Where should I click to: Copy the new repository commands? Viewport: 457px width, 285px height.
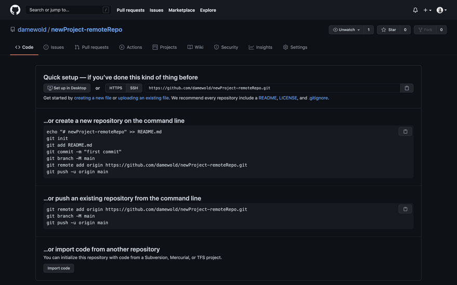(405, 132)
